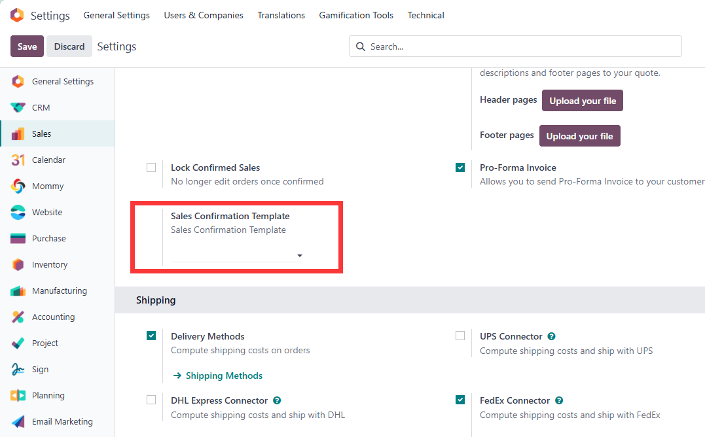
Task: Follow the Shipping Methods link
Action: pyautogui.click(x=224, y=376)
